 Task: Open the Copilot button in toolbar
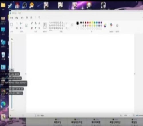point(111,25)
